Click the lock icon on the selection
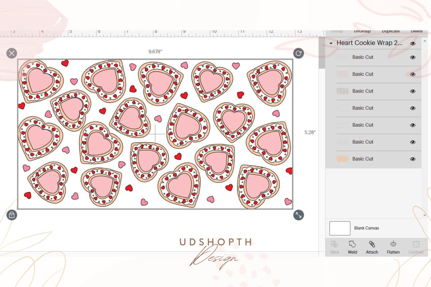The image size is (431, 287). (x=12, y=215)
